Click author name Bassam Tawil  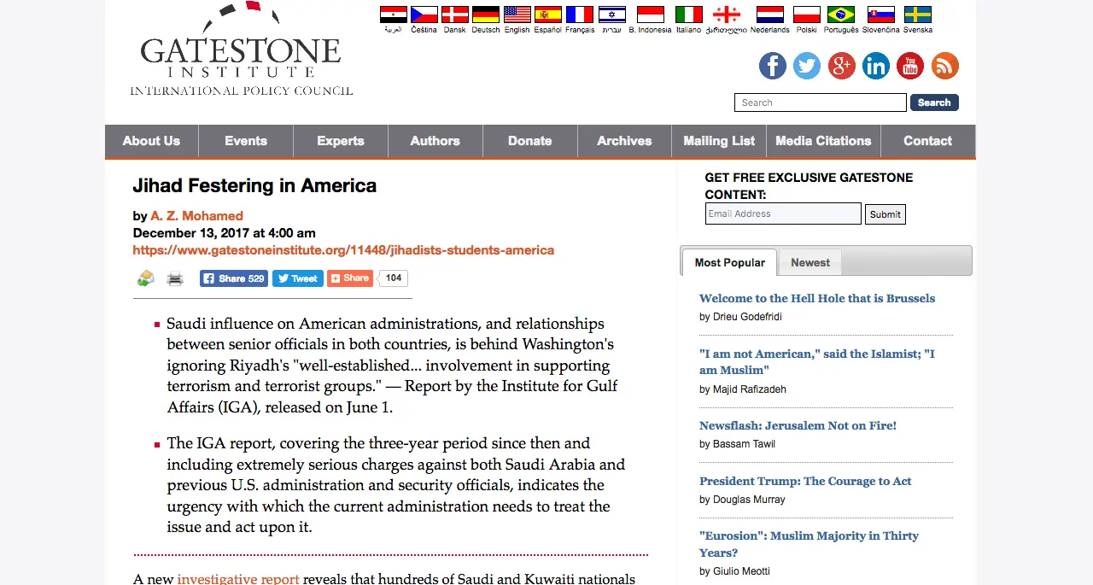[744, 444]
